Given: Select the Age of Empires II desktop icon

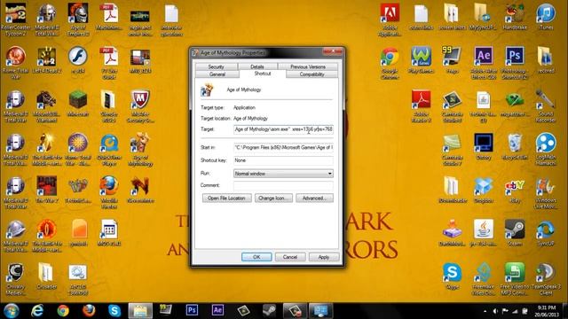Looking at the screenshot, I should [78, 19].
